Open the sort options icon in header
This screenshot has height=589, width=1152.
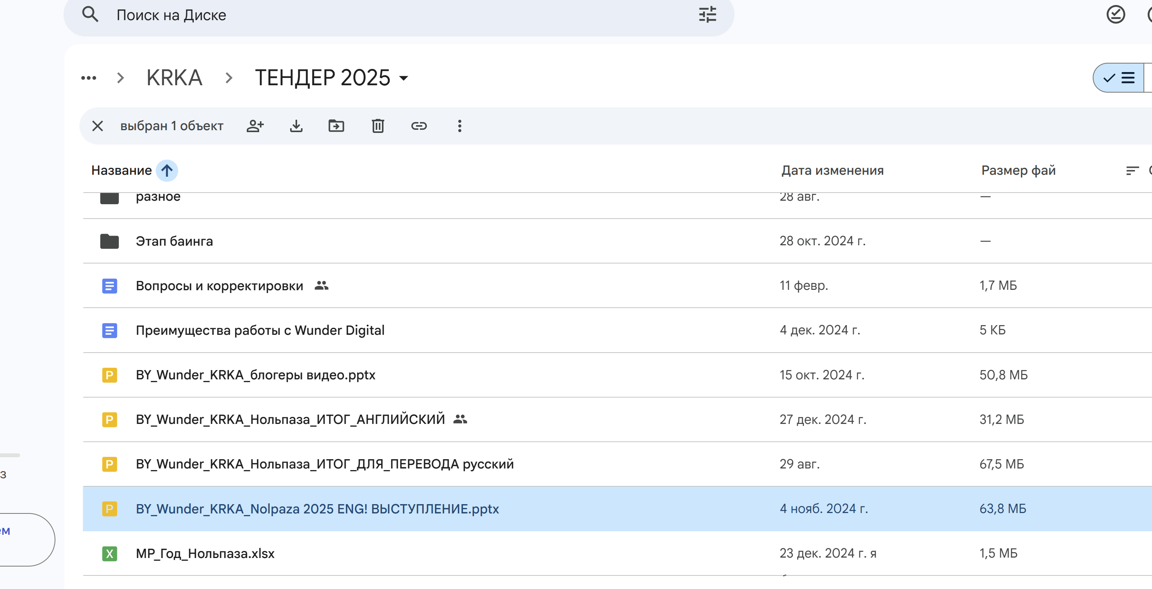pyautogui.click(x=1132, y=171)
